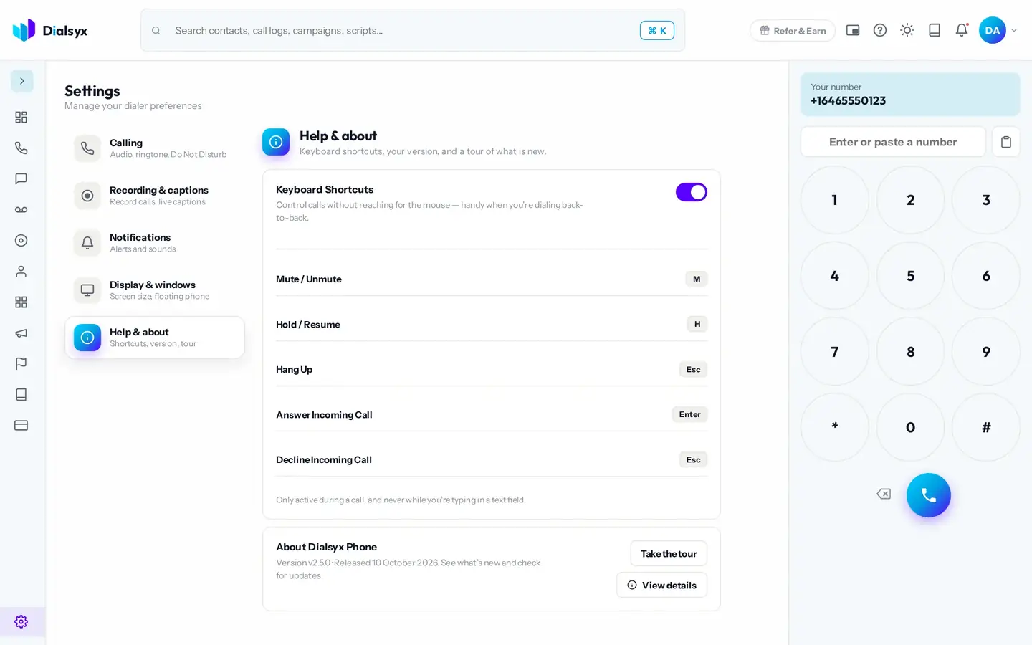The height and width of the screenshot is (645, 1032).
Task: Click the green call button on dialpad
Action: 928,495
